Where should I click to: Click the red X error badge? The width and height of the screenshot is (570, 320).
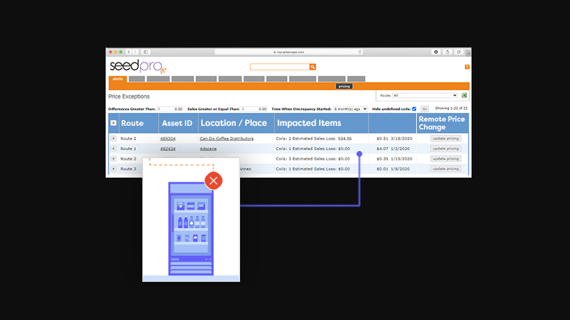[x=213, y=180]
